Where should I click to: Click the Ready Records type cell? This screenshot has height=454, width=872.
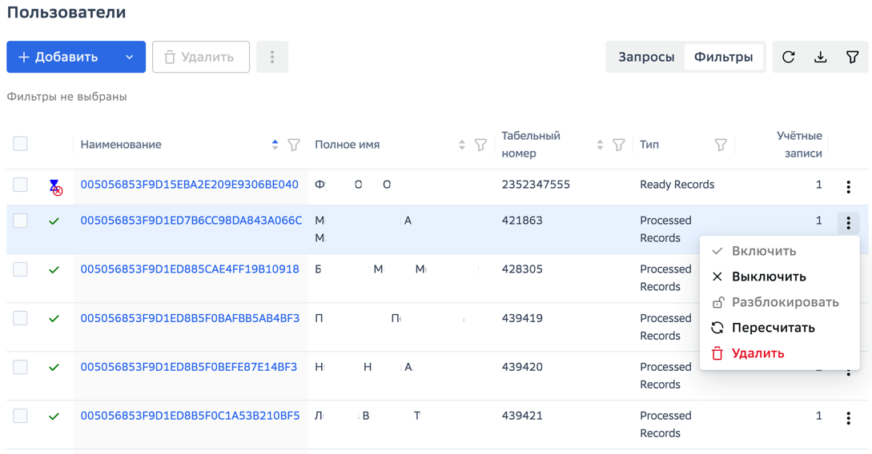(677, 185)
